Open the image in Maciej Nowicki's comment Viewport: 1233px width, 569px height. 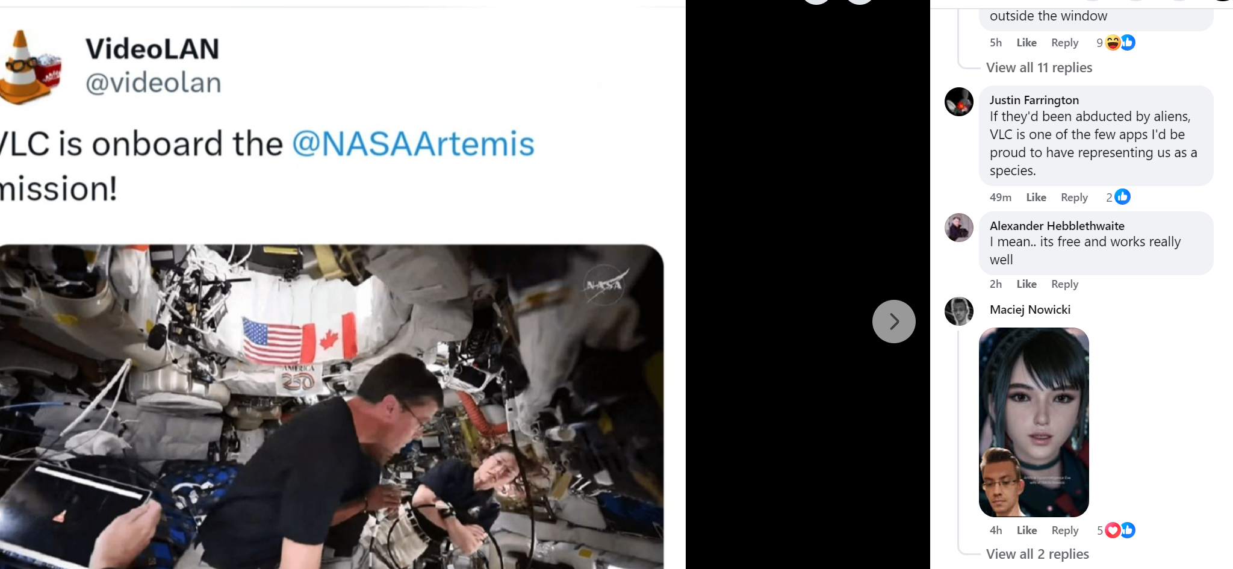1034,422
